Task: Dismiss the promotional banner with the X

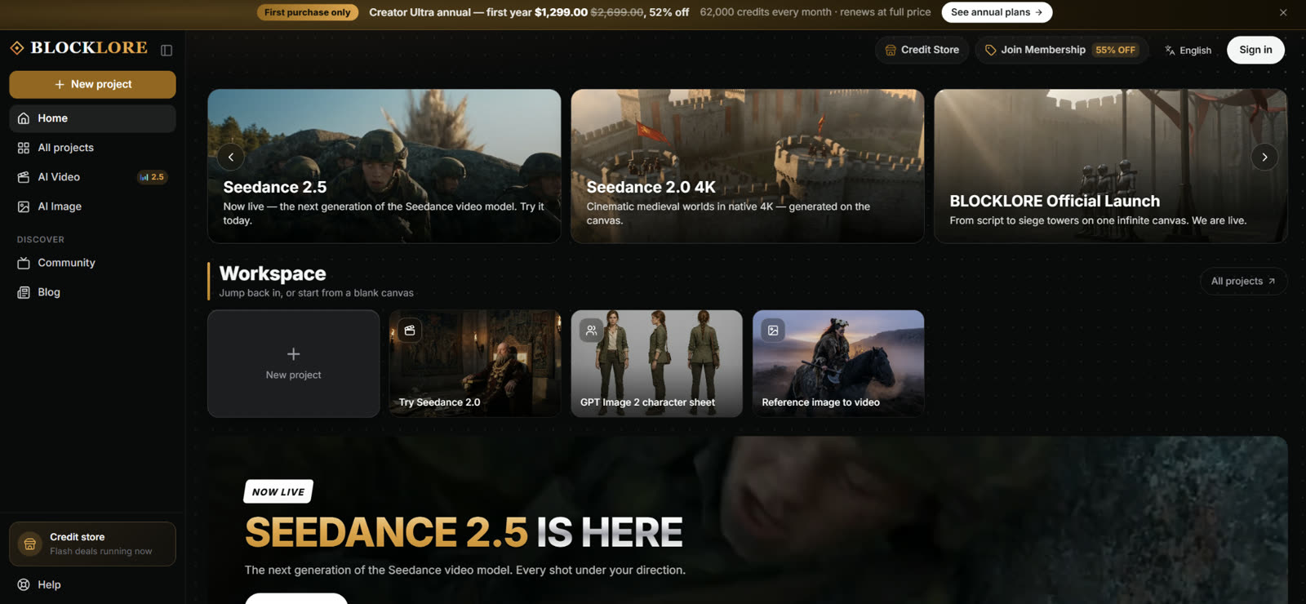Action: pos(1283,12)
